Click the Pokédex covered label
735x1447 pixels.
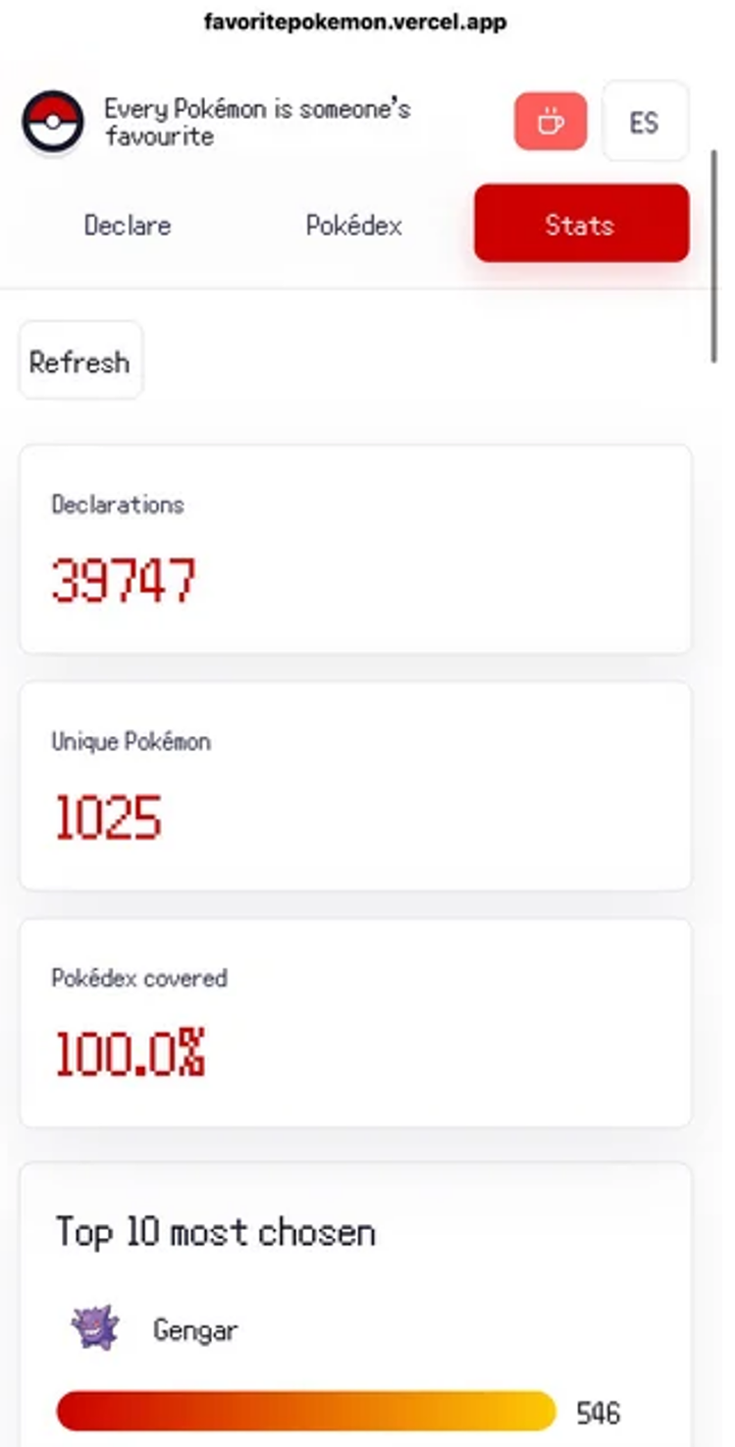click(x=139, y=978)
